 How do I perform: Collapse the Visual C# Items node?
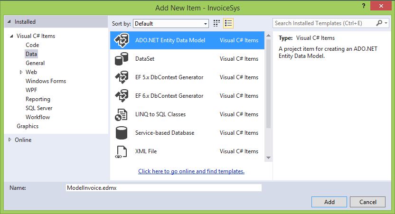(11, 36)
